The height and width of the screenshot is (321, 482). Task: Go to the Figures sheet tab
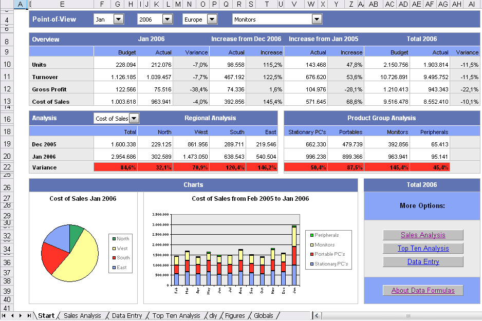click(235, 316)
